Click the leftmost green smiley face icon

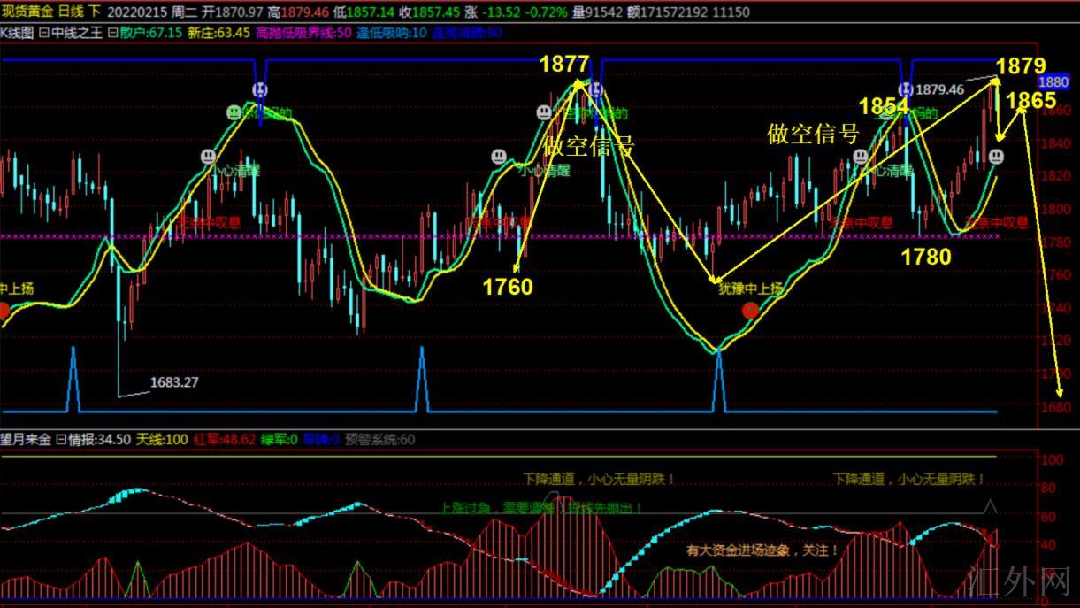coord(234,113)
